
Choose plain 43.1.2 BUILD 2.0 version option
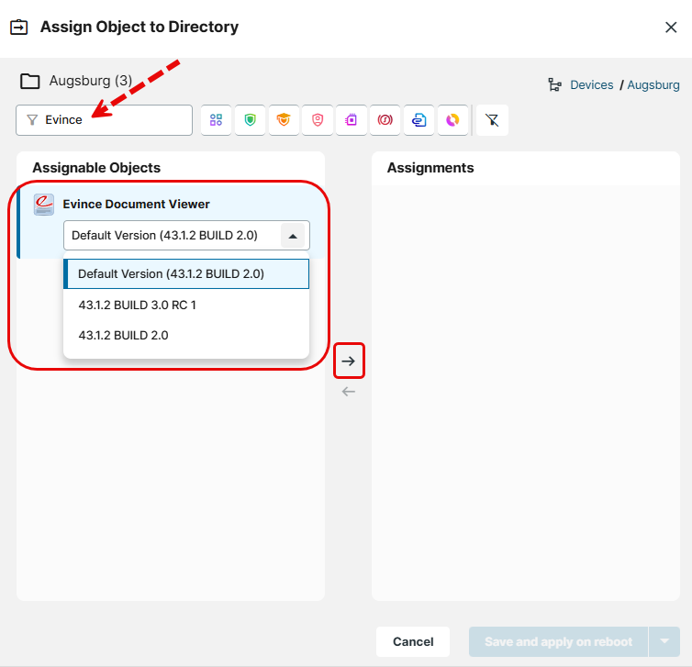pos(186,335)
